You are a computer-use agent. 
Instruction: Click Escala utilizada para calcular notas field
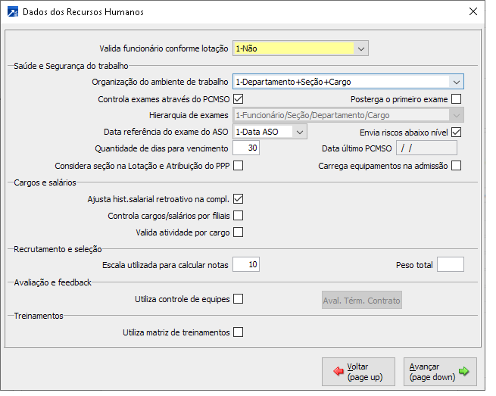[246, 265]
